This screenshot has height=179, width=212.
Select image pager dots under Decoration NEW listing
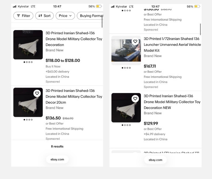126,125
